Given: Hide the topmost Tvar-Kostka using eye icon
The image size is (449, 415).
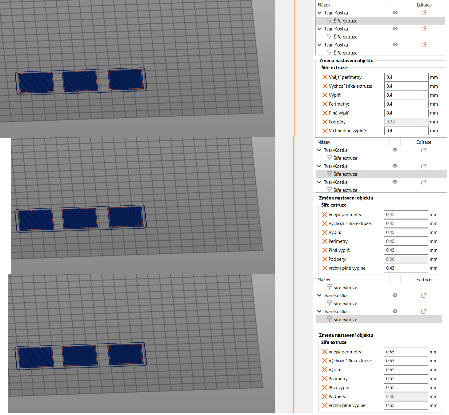Looking at the screenshot, I should point(395,13).
